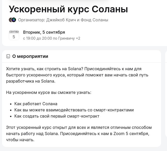Click the time "с 19:00 до 20:00"

click(37, 38)
